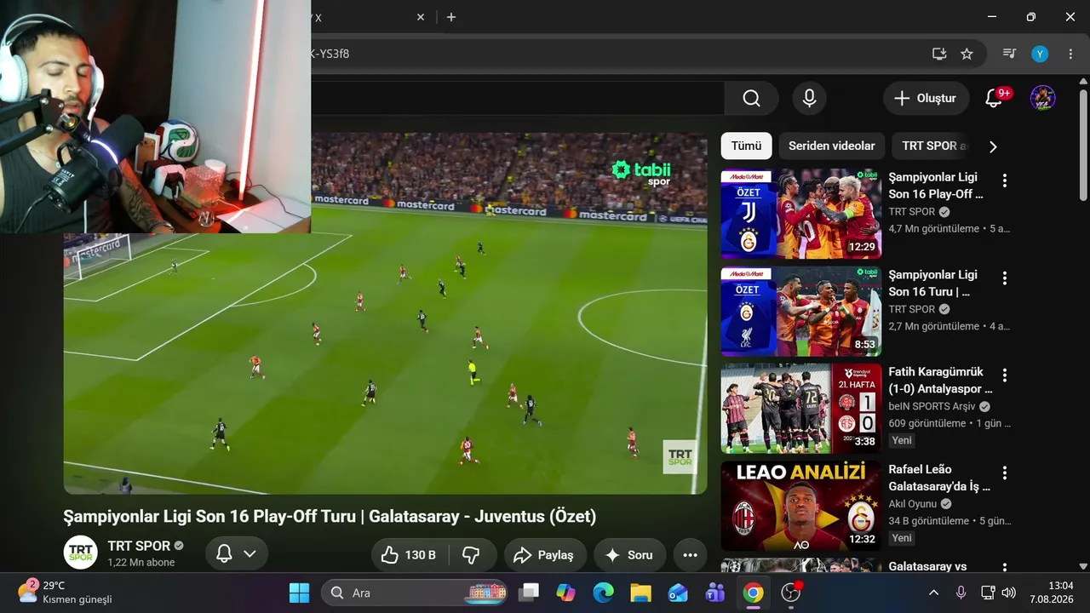Open the Leao Analizi thumbnail, 12:32

coord(801,506)
